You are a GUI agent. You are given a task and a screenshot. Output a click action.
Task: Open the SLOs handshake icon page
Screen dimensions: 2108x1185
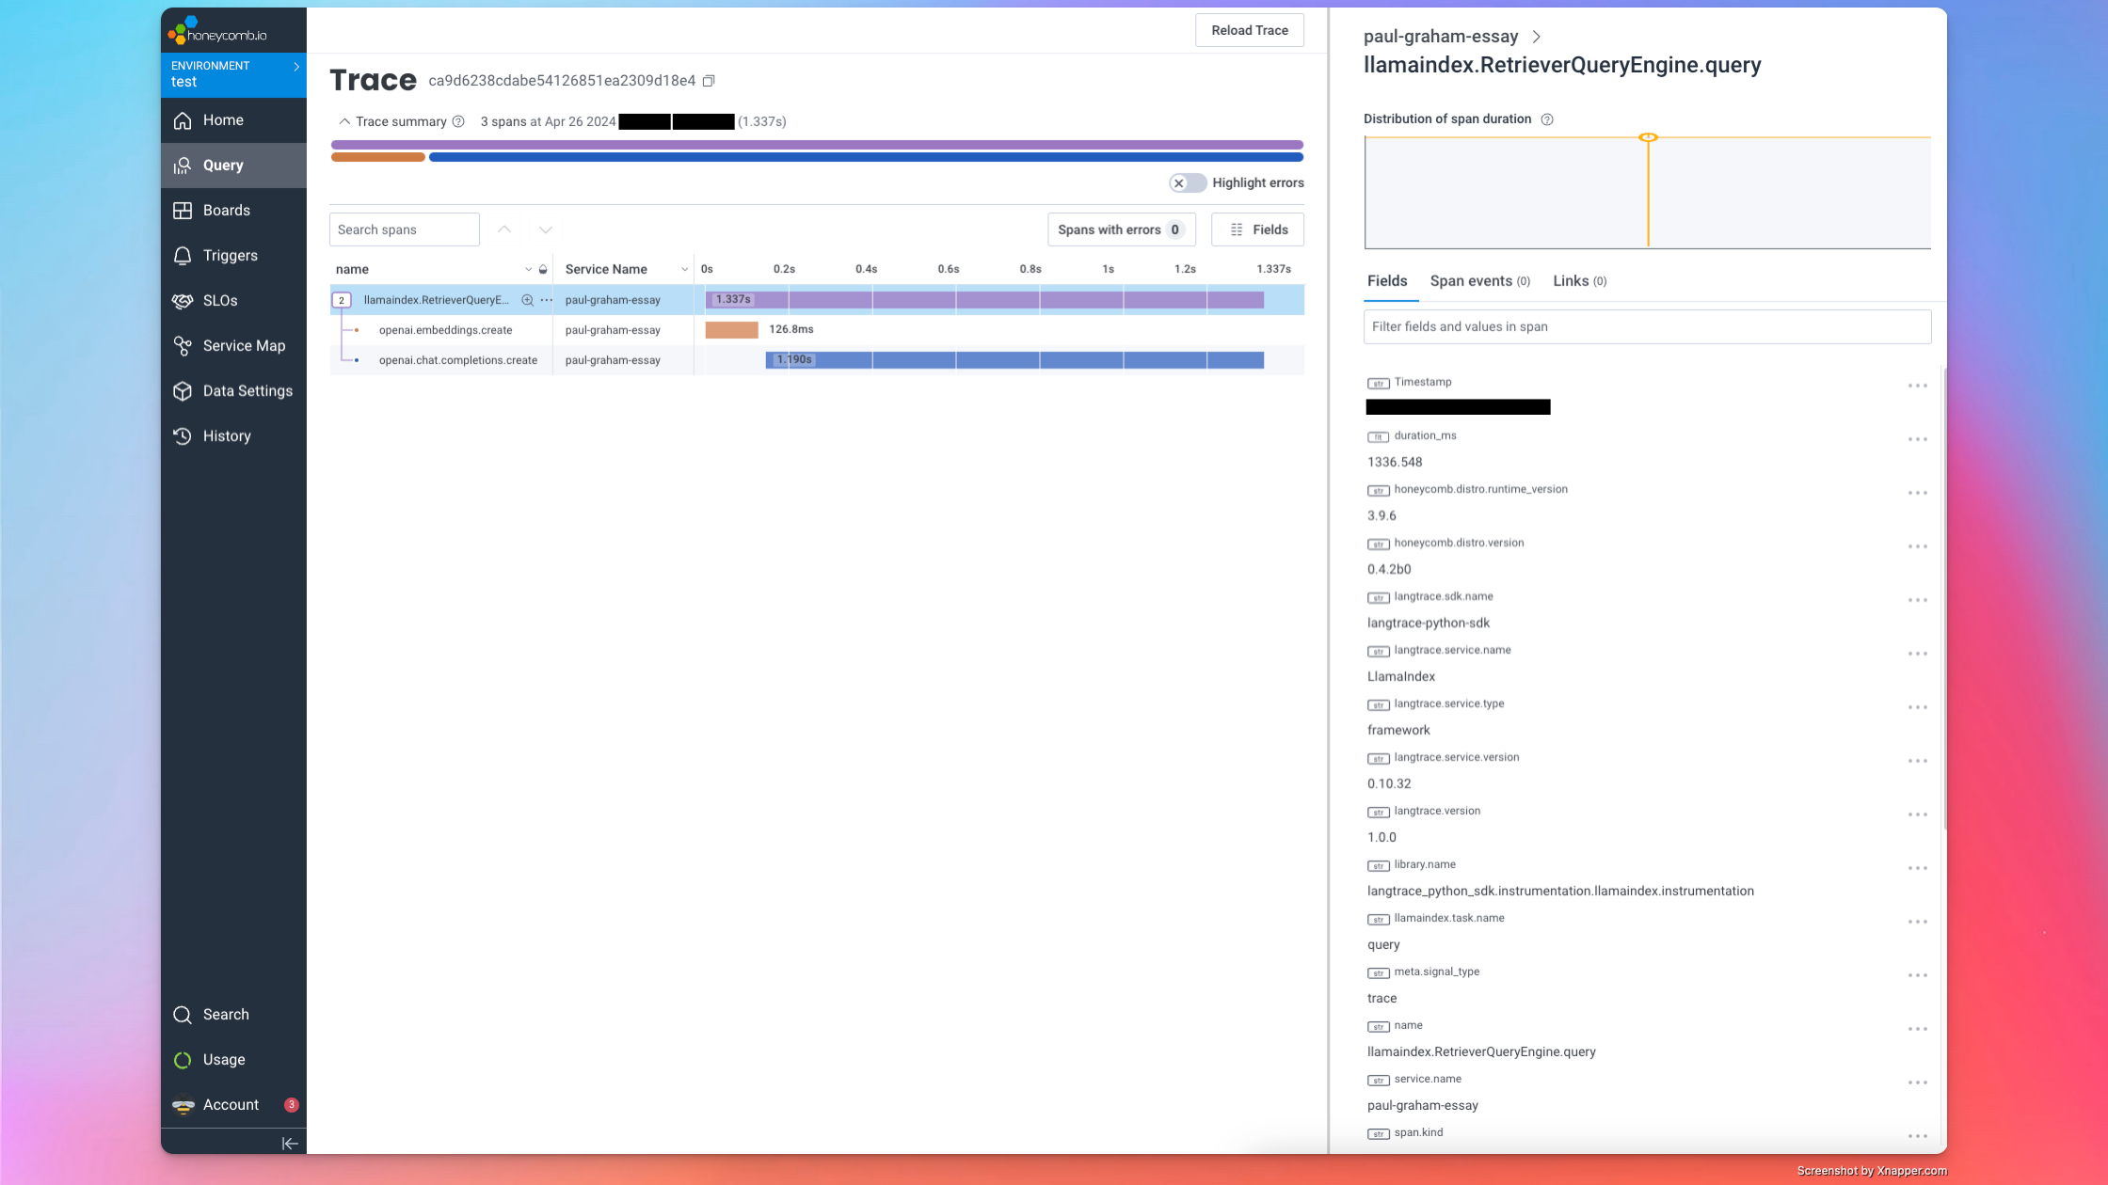point(183,301)
